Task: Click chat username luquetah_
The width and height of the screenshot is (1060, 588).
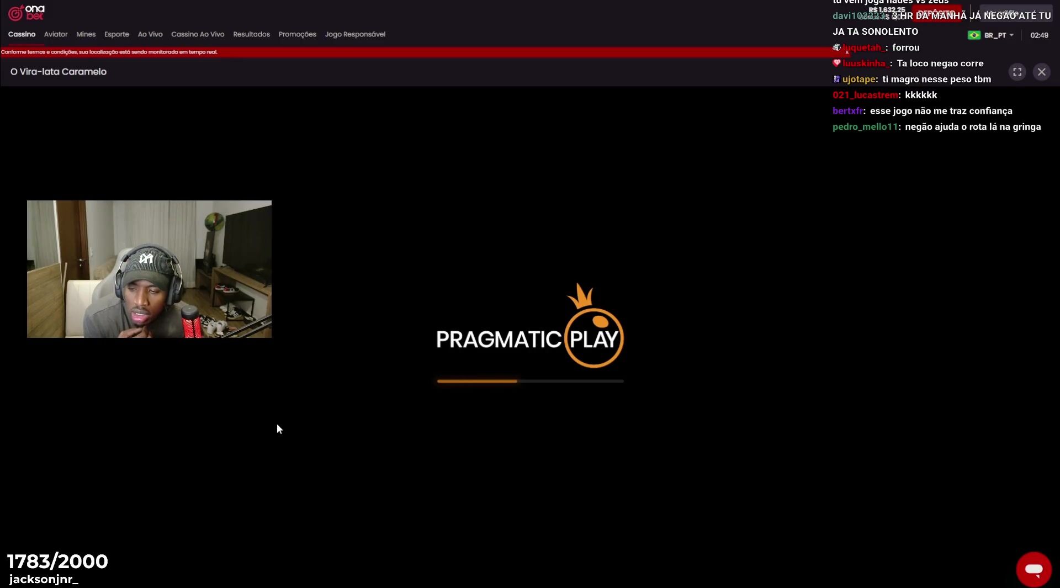Action: point(863,47)
